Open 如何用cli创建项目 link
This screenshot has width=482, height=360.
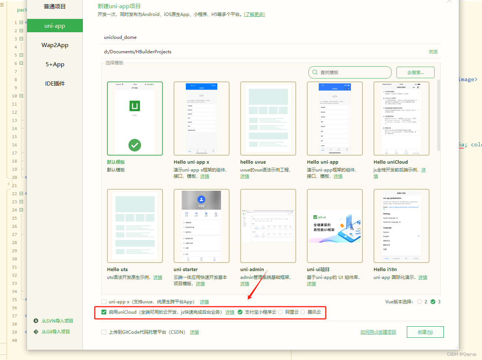coord(378,332)
